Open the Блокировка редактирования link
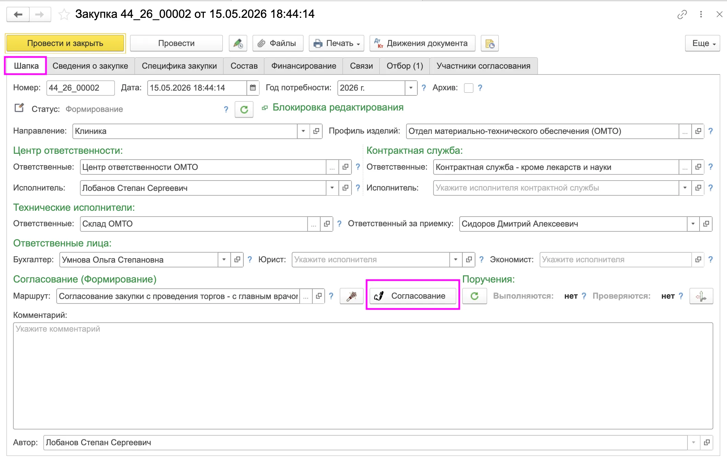This screenshot has width=727, height=460. pos(338,107)
